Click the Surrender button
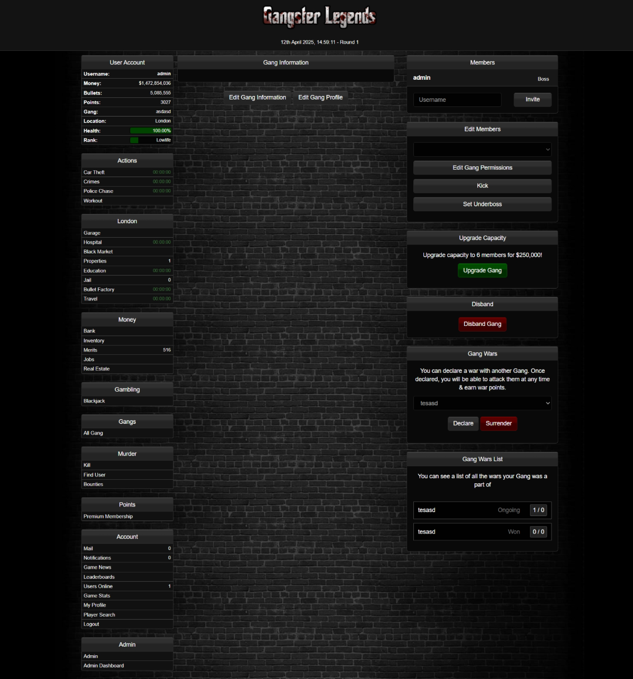This screenshot has height=679, width=633. coord(498,424)
